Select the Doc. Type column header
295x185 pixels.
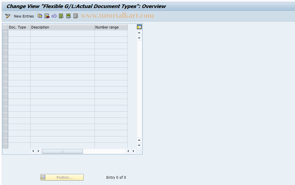pyautogui.click(x=19, y=27)
